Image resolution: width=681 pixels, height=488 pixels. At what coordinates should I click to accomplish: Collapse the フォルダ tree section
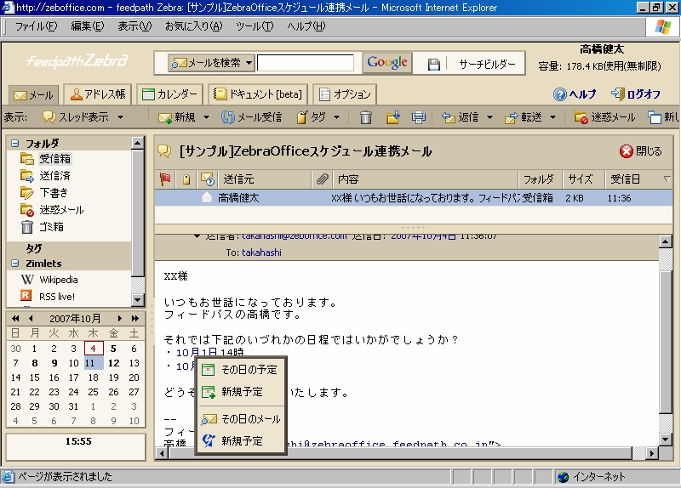(14, 143)
